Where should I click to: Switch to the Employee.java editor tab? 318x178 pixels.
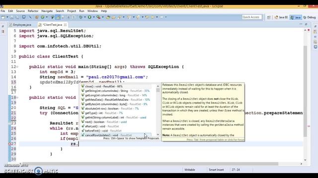coord(20,25)
